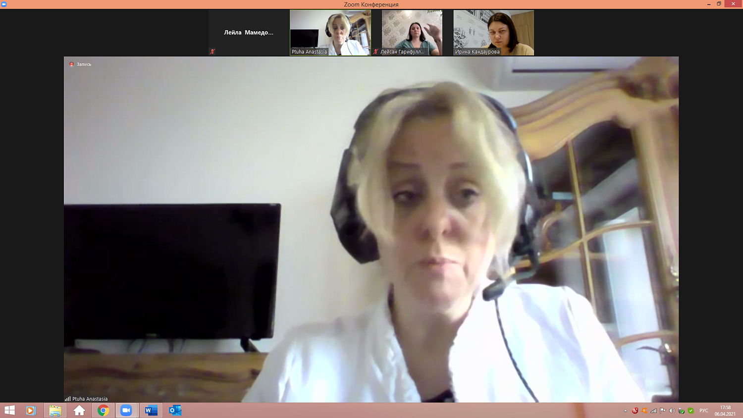Click the connection signal bars beside Ptuha Anastasia
Screen dimensions: 743x418
pos(67,399)
